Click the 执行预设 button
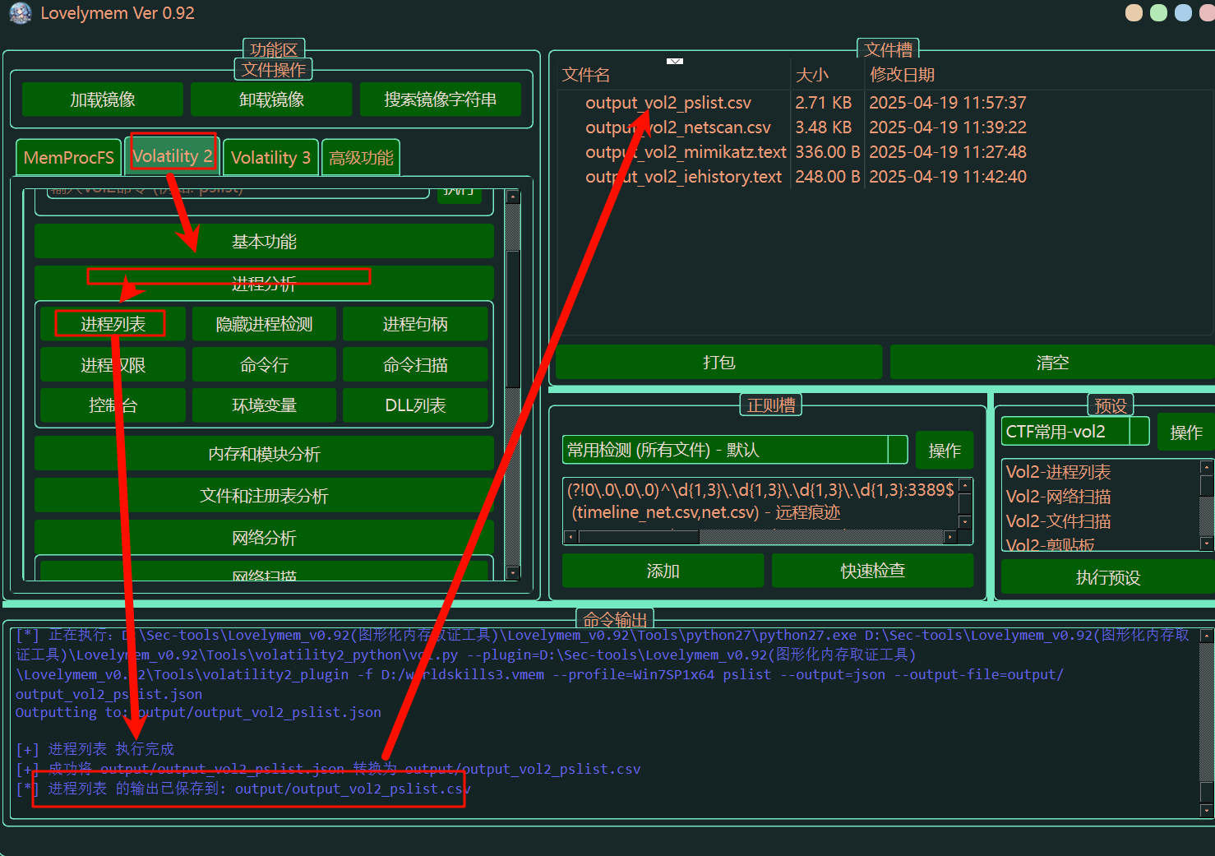 [x=1108, y=577]
